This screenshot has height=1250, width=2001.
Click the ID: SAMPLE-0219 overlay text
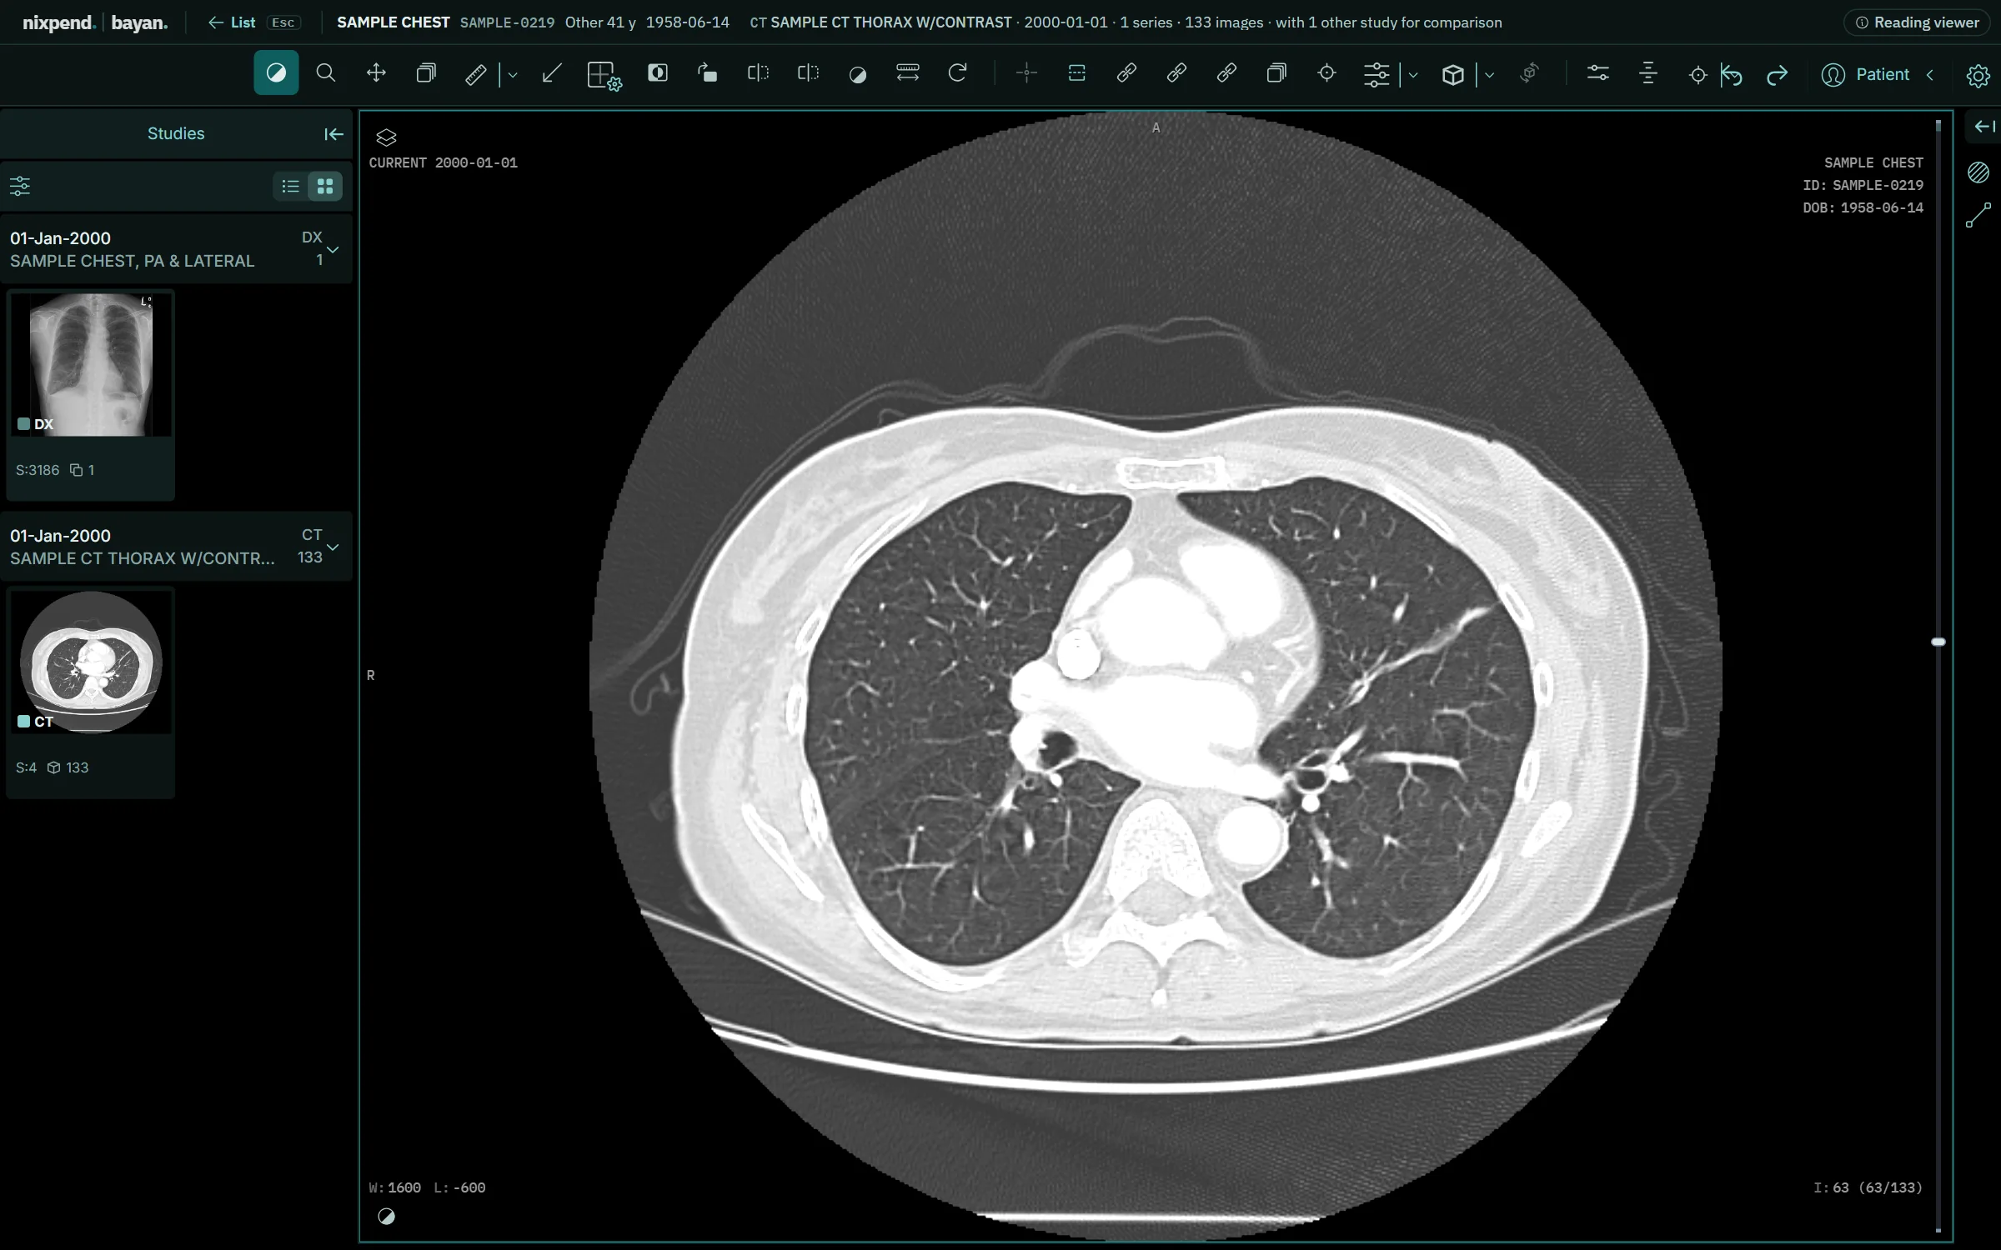(1863, 185)
